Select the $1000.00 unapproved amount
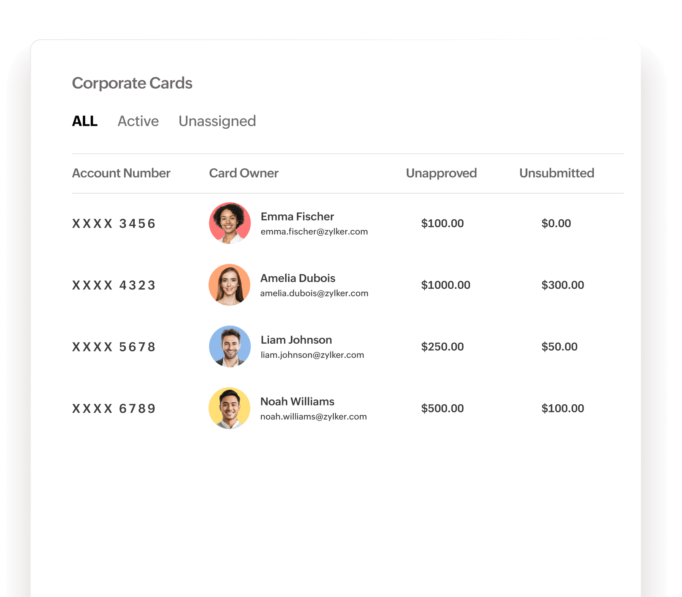 [x=445, y=285]
